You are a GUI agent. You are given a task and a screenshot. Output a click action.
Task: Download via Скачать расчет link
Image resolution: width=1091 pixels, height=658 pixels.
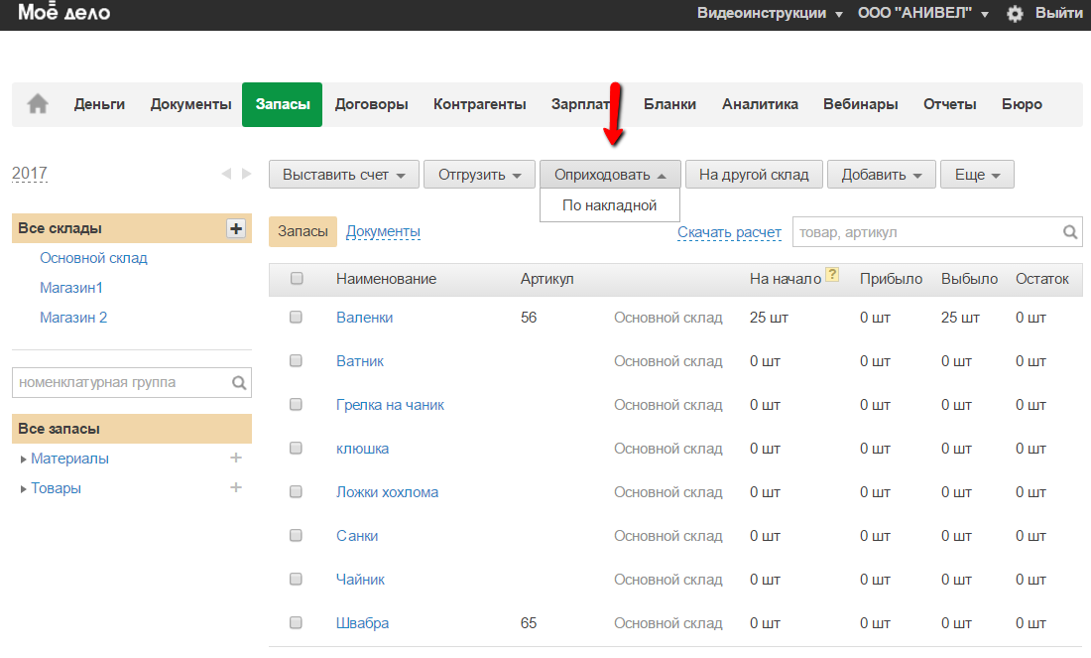pos(729,232)
